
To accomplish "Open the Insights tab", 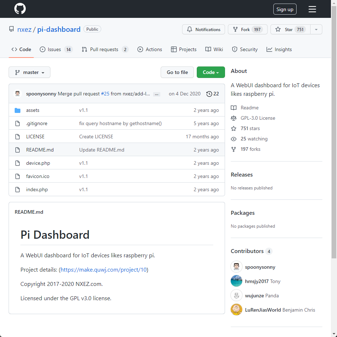I will [279, 49].
